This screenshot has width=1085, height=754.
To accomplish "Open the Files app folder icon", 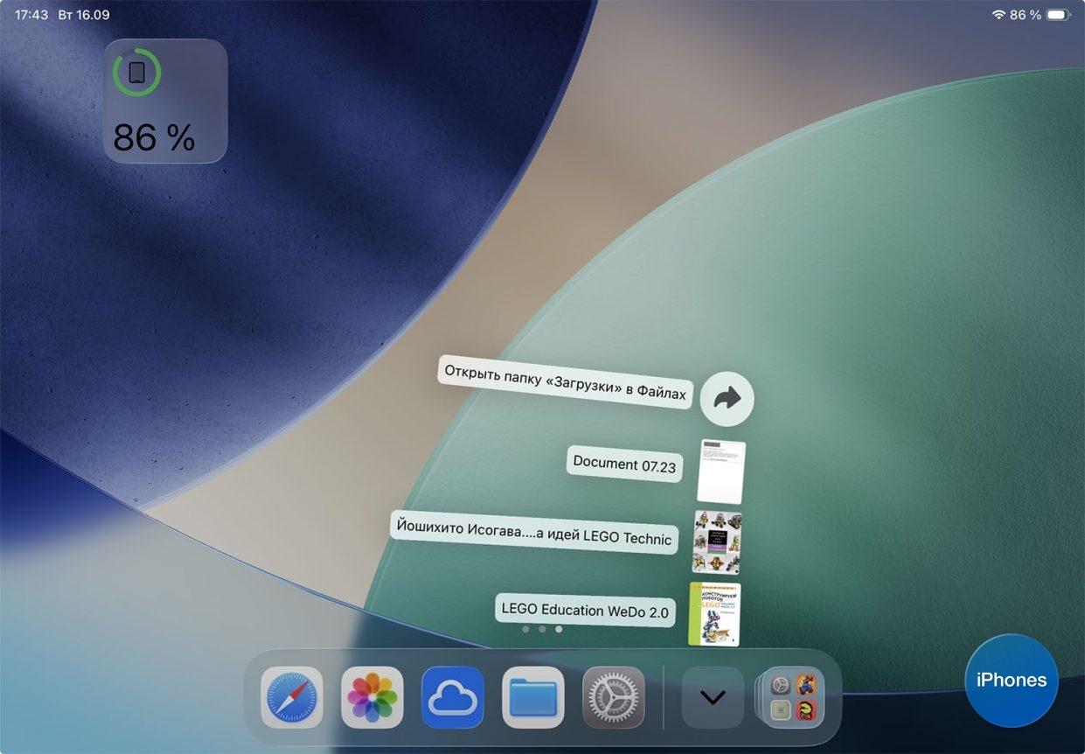I will pyautogui.click(x=533, y=697).
